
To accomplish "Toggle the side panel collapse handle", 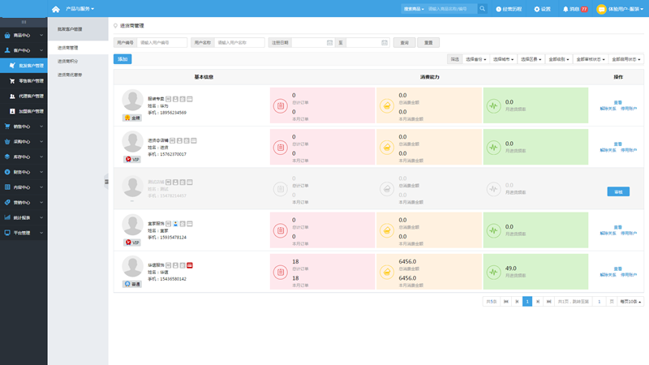I will pos(106,182).
